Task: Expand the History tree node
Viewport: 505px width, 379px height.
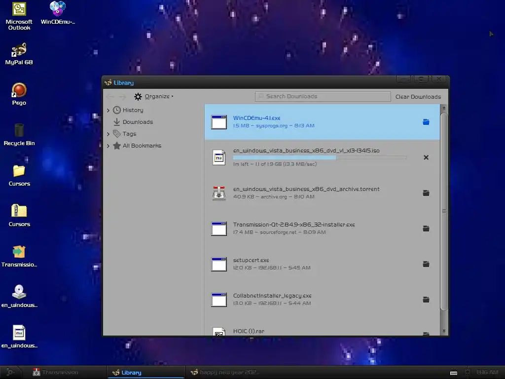Action: 108,110
